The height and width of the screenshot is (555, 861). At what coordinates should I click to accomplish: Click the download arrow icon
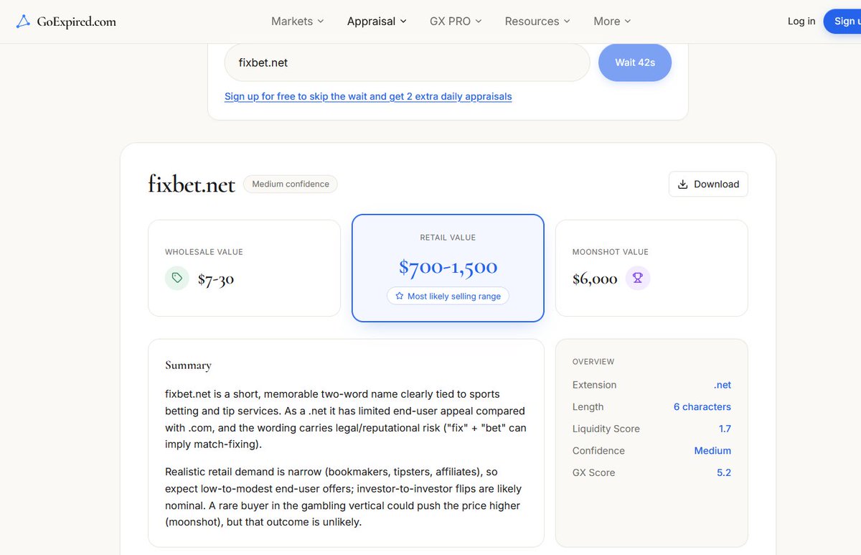683,184
